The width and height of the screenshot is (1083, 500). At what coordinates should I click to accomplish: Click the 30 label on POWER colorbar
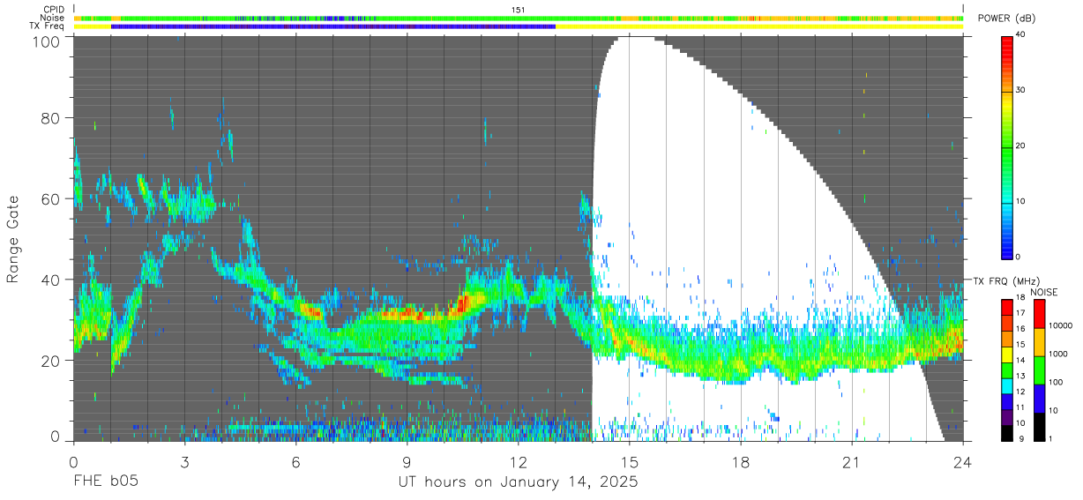click(x=1020, y=91)
